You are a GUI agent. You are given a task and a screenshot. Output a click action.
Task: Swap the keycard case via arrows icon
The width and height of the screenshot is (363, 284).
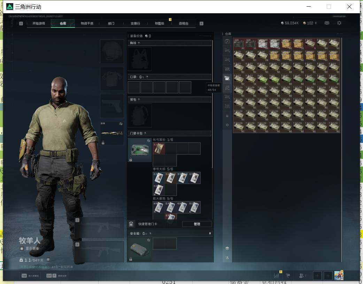click(149, 141)
